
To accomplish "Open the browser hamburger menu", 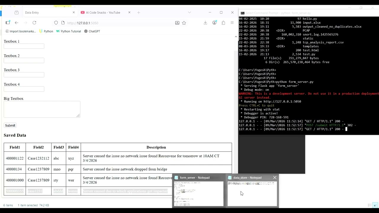I will (232, 23).
